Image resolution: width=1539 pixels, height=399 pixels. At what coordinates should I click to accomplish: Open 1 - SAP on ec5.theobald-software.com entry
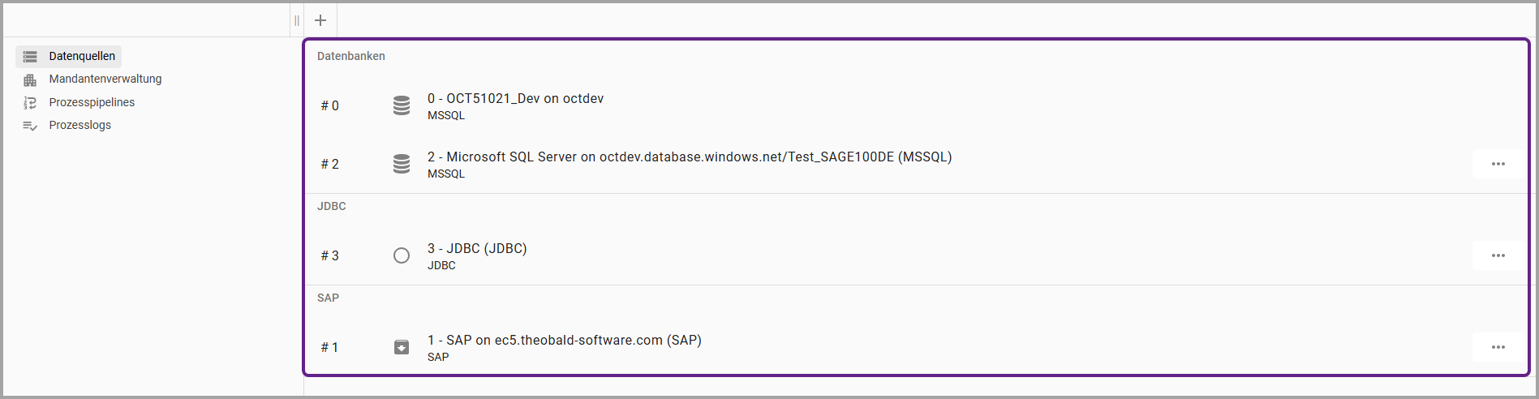[564, 340]
